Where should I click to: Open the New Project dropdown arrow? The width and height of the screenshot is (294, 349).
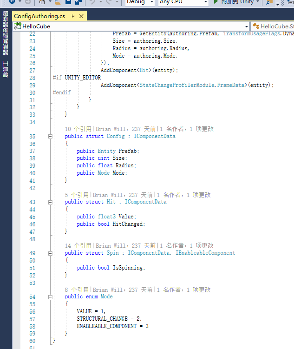[50, 1]
